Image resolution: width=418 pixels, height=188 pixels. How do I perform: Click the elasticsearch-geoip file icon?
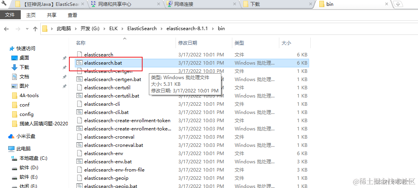pos(79,178)
